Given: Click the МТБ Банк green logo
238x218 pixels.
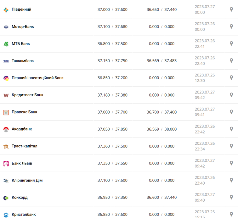Looking at the screenshot, I should (6, 44).
